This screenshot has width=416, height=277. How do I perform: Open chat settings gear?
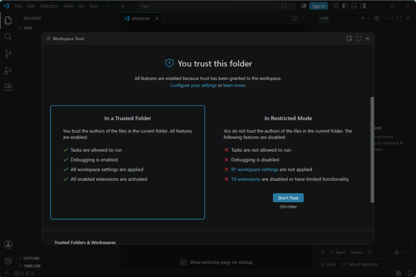[377, 18]
